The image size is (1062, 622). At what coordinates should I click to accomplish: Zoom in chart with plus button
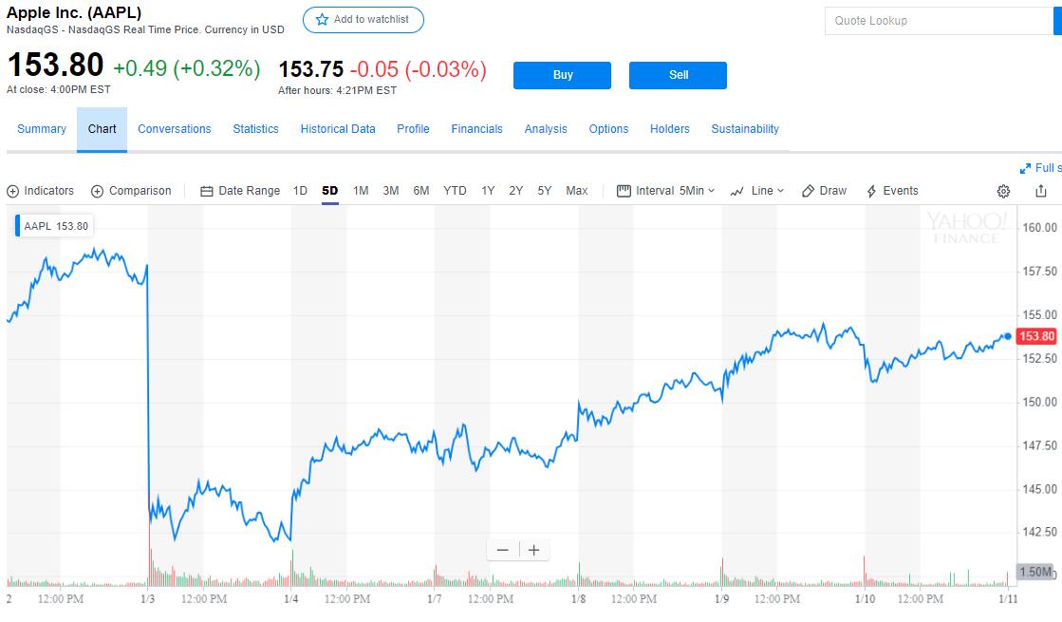click(x=534, y=550)
